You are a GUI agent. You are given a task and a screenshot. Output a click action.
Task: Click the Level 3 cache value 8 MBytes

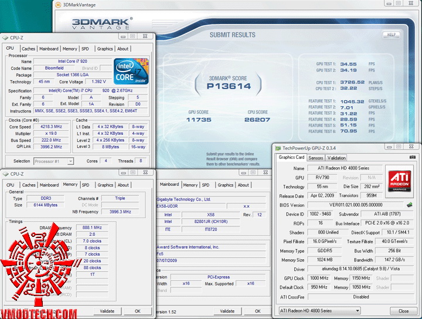click(x=110, y=147)
